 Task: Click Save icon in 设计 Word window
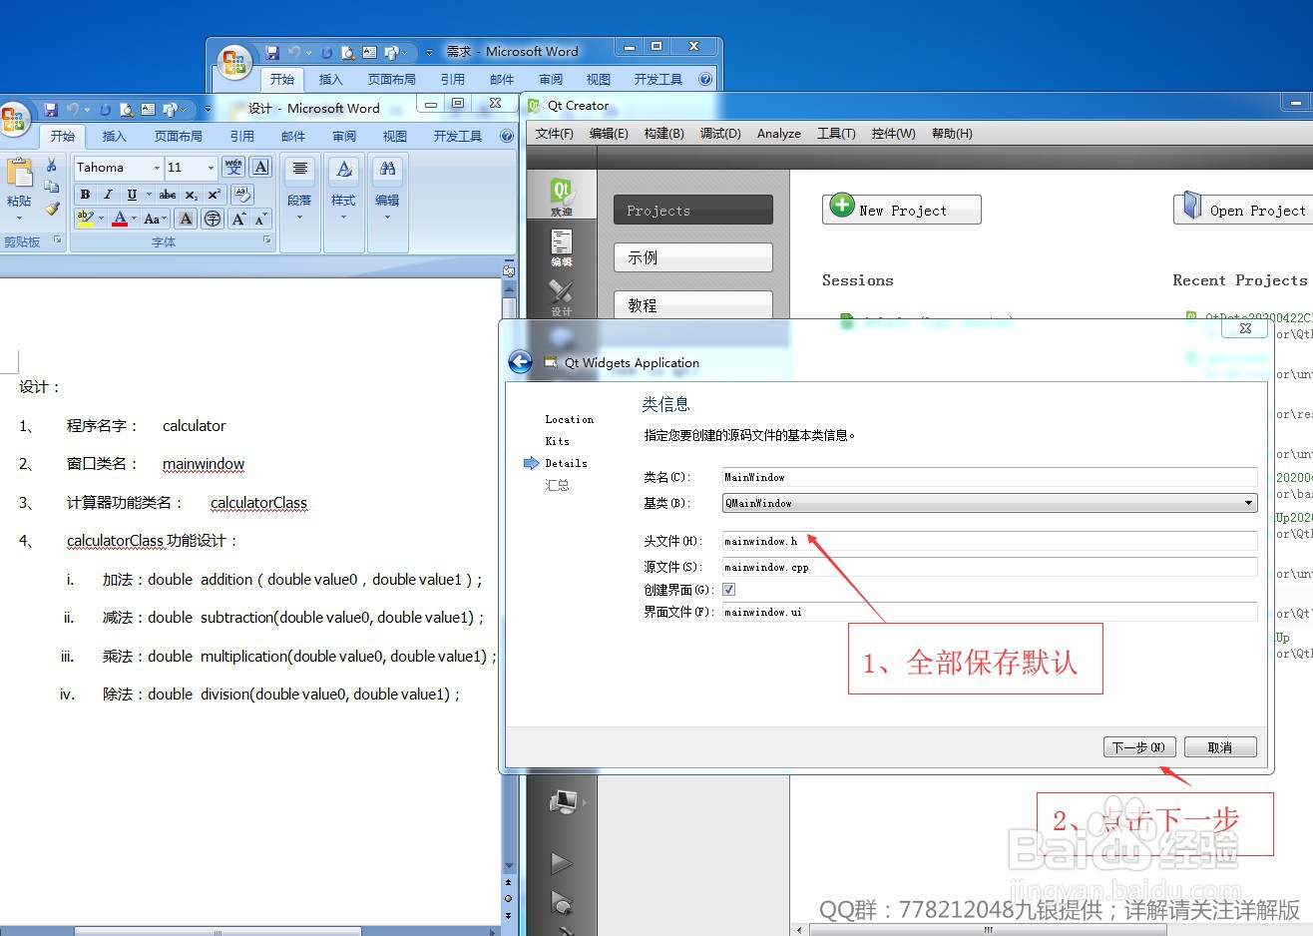[51, 110]
